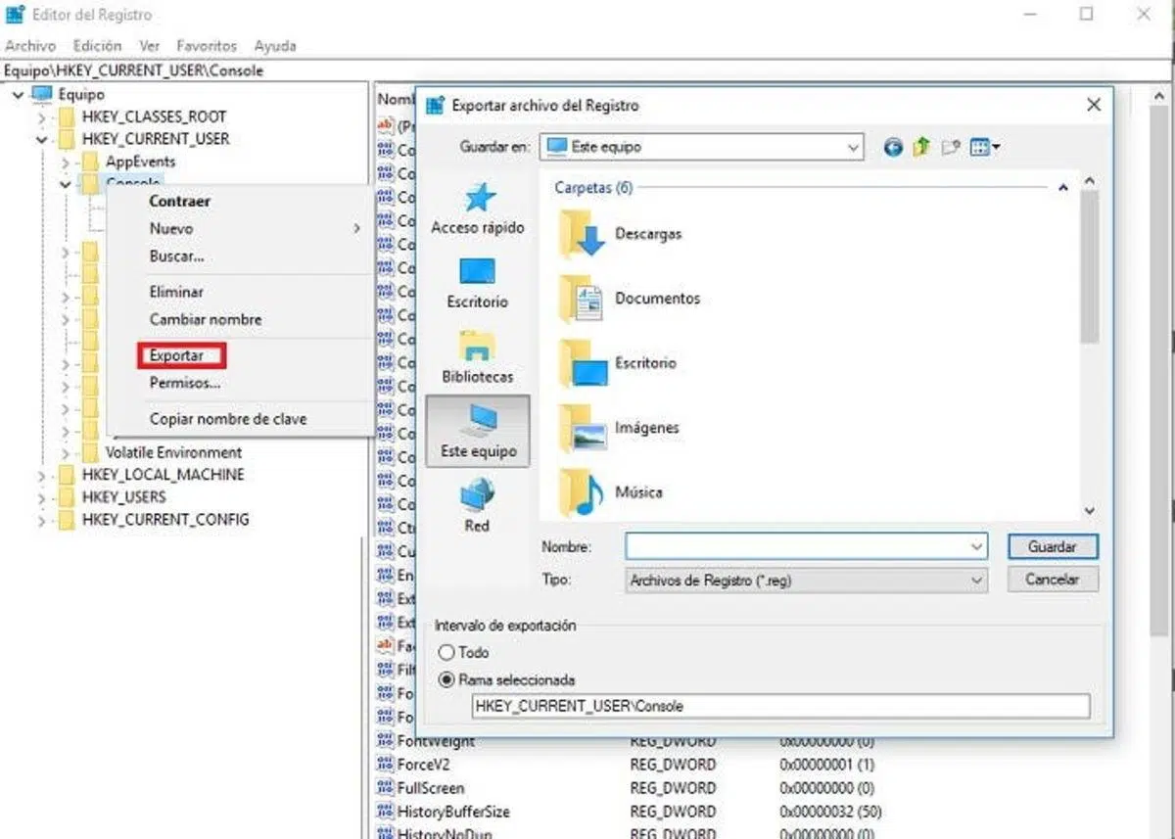Click in the Nombre file name field
Image resolution: width=1175 pixels, height=839 pixels.
click(796, 547)
